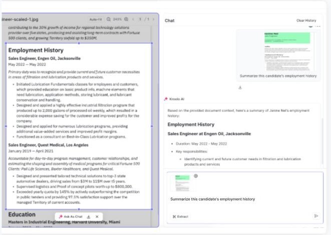
Task: Click 'Functioned as a consultant' bullet in document
Action: coord(71,137)
